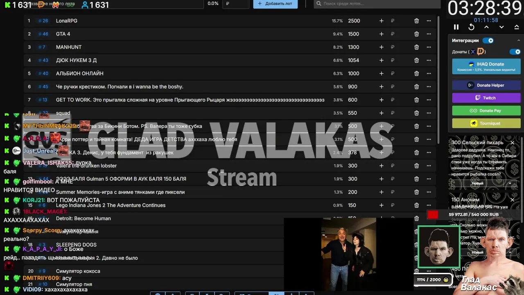Click the plus icon in the LonaRPG row

[381, 21]
